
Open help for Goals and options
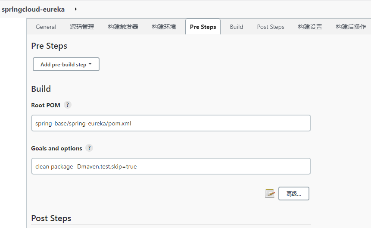pyautogui.click(x=89, y=148)
